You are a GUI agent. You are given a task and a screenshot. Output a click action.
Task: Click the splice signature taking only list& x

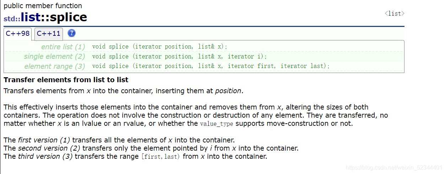160,46
